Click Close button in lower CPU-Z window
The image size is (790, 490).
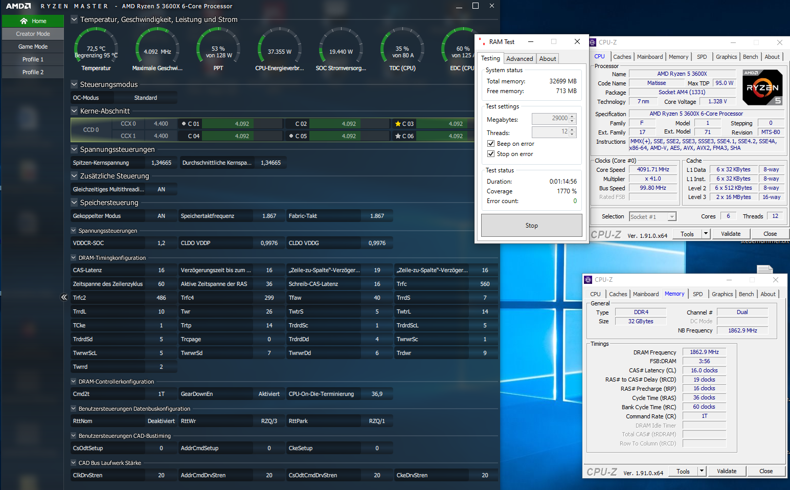(x=766, y=471)
